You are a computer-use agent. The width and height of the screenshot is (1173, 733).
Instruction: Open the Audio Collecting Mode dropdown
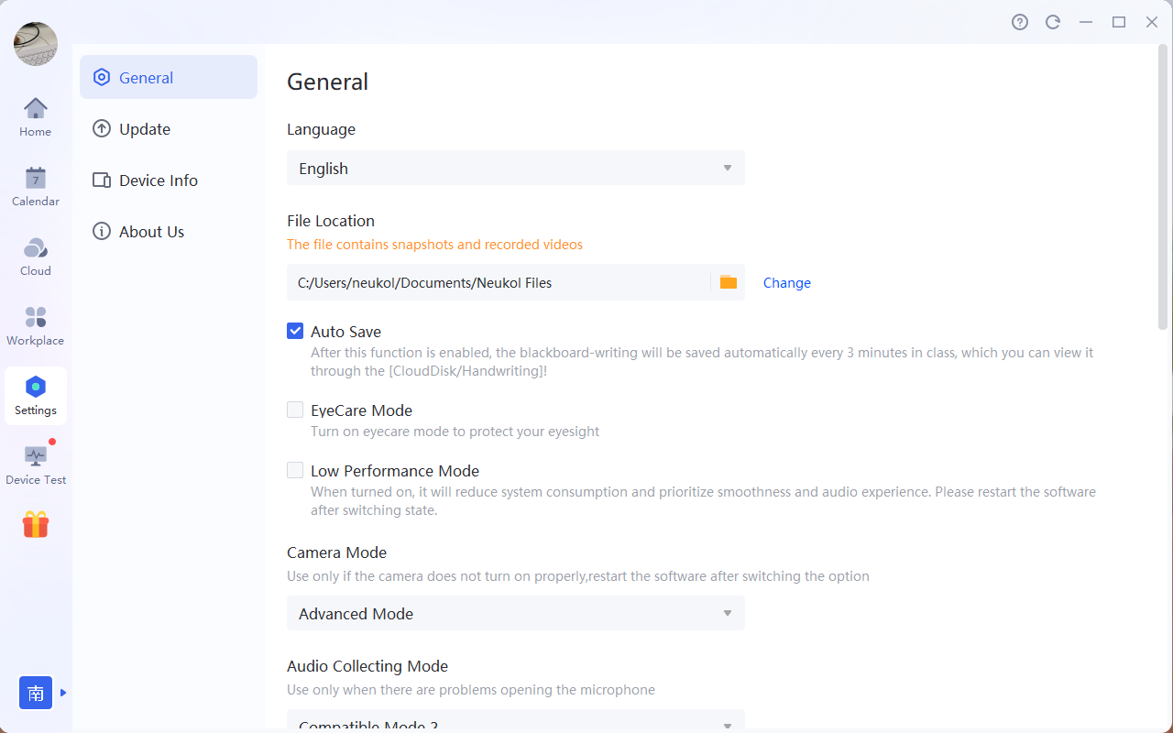pyautogui.click(x=516, y=722)
